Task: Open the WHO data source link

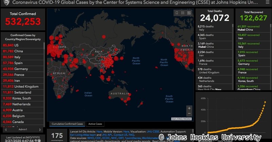Action: [x=90, y=138]
